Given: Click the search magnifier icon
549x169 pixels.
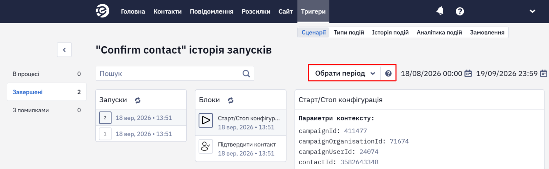Looking at the screenshot, I should pyautogui.click(x=246, y=73).
